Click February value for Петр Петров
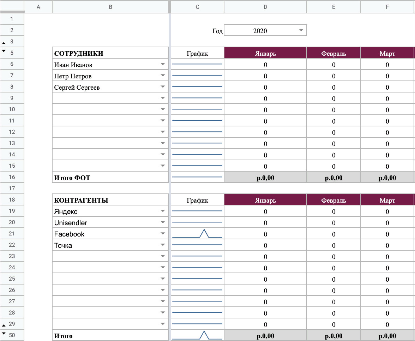 [x=333, y=76]
